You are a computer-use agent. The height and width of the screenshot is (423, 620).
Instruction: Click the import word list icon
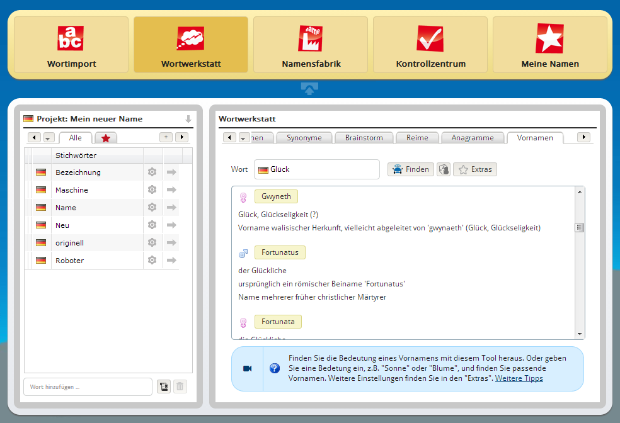pos(164,386)
